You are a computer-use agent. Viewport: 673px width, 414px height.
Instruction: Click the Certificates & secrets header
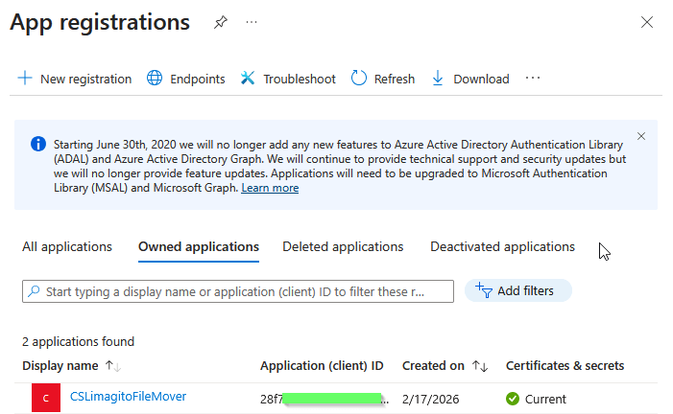click(x=565, y=365)
